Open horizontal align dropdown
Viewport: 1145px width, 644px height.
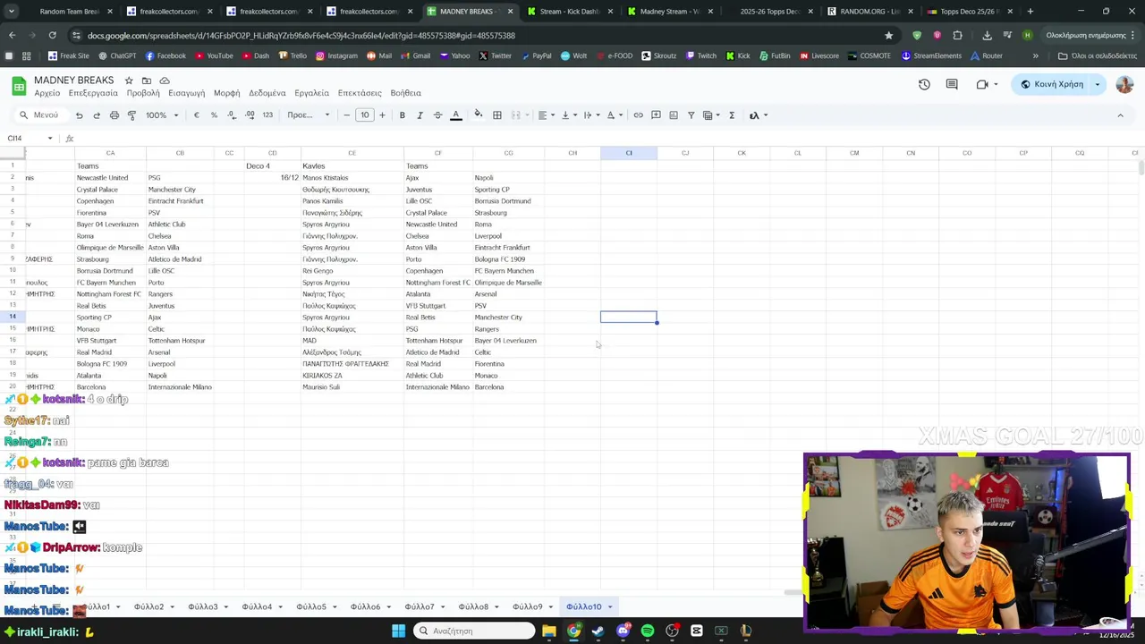[x=546, y=115]
